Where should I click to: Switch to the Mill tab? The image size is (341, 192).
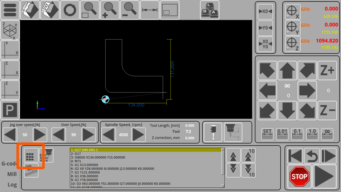click(x=12, y=174)
